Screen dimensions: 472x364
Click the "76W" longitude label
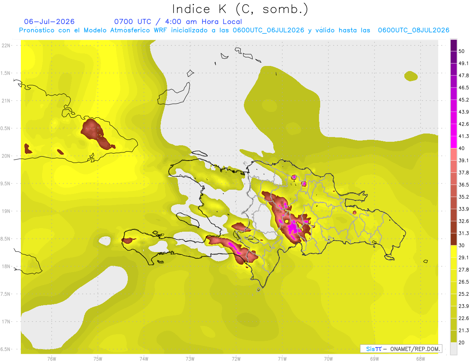[x=52, y=359]
